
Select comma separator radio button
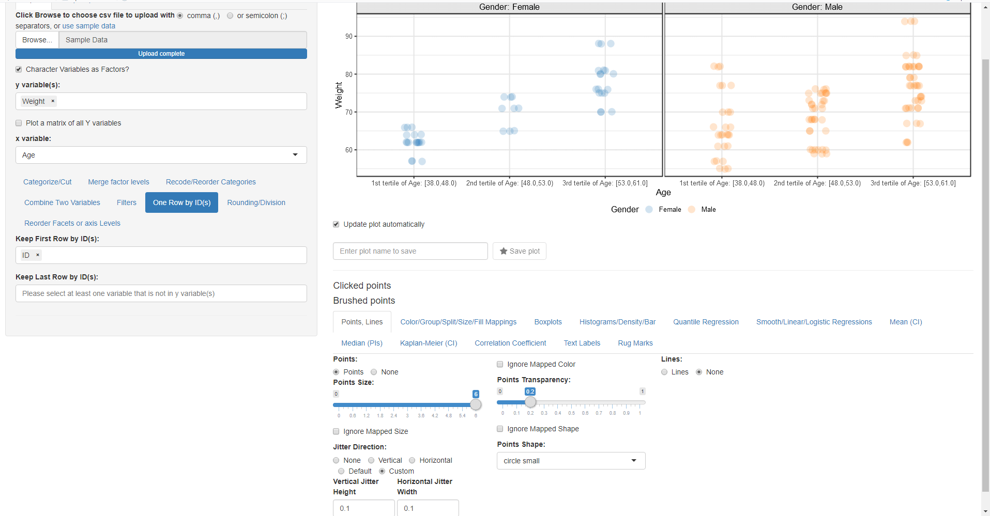[x=180, y=15]
